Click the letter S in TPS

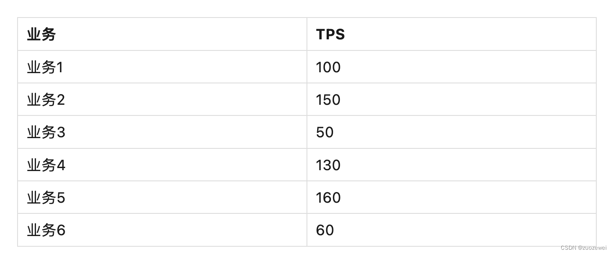tap(340, 34)
